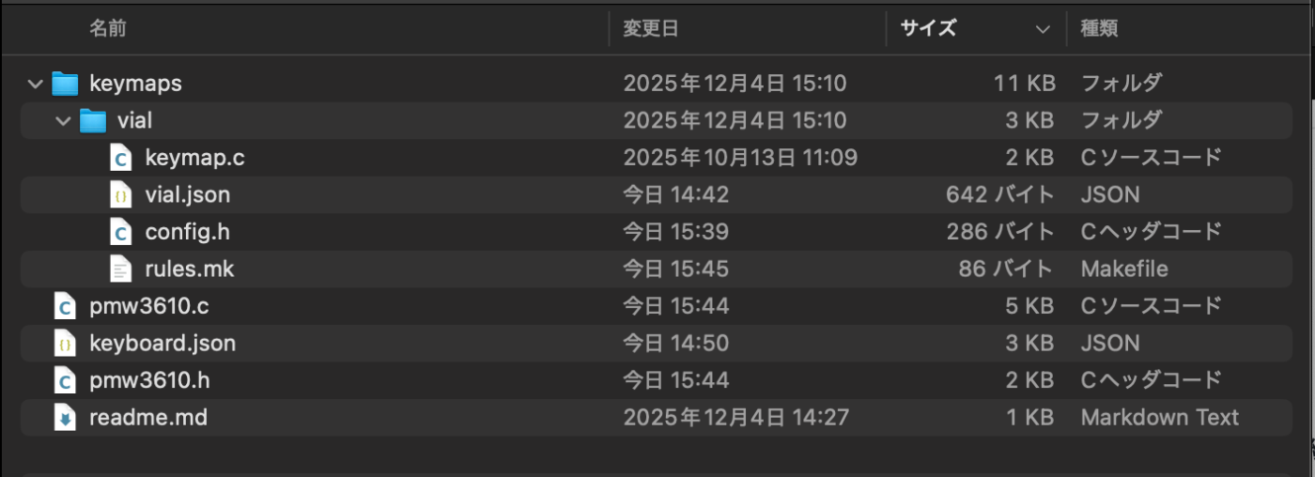The width and height of the screenshot is (1315, 477).
Task: Click the keymap.c file icon
Action: click(120, 158)
